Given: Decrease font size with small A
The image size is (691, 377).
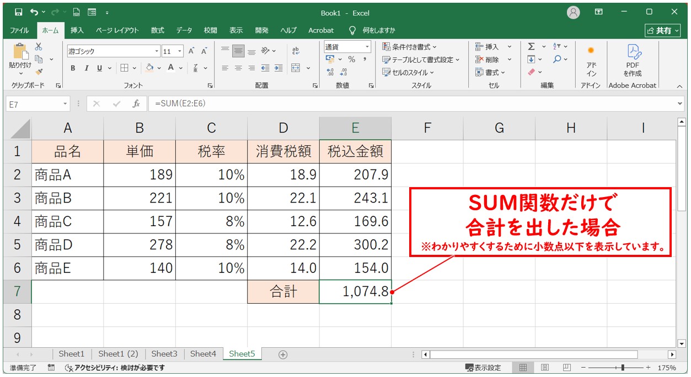Looking at the screenshot, I should click(x=204, y=51).
